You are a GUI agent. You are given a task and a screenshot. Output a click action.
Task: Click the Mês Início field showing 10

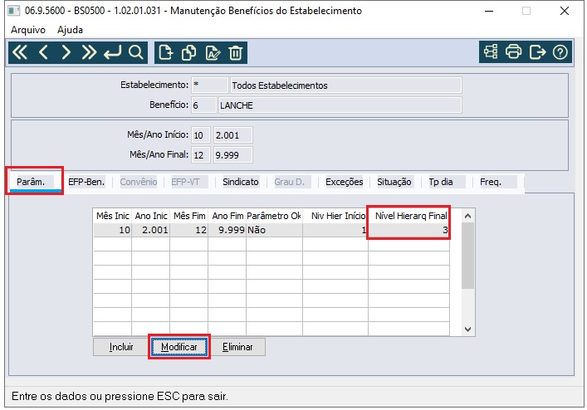(x=201, y=135)
